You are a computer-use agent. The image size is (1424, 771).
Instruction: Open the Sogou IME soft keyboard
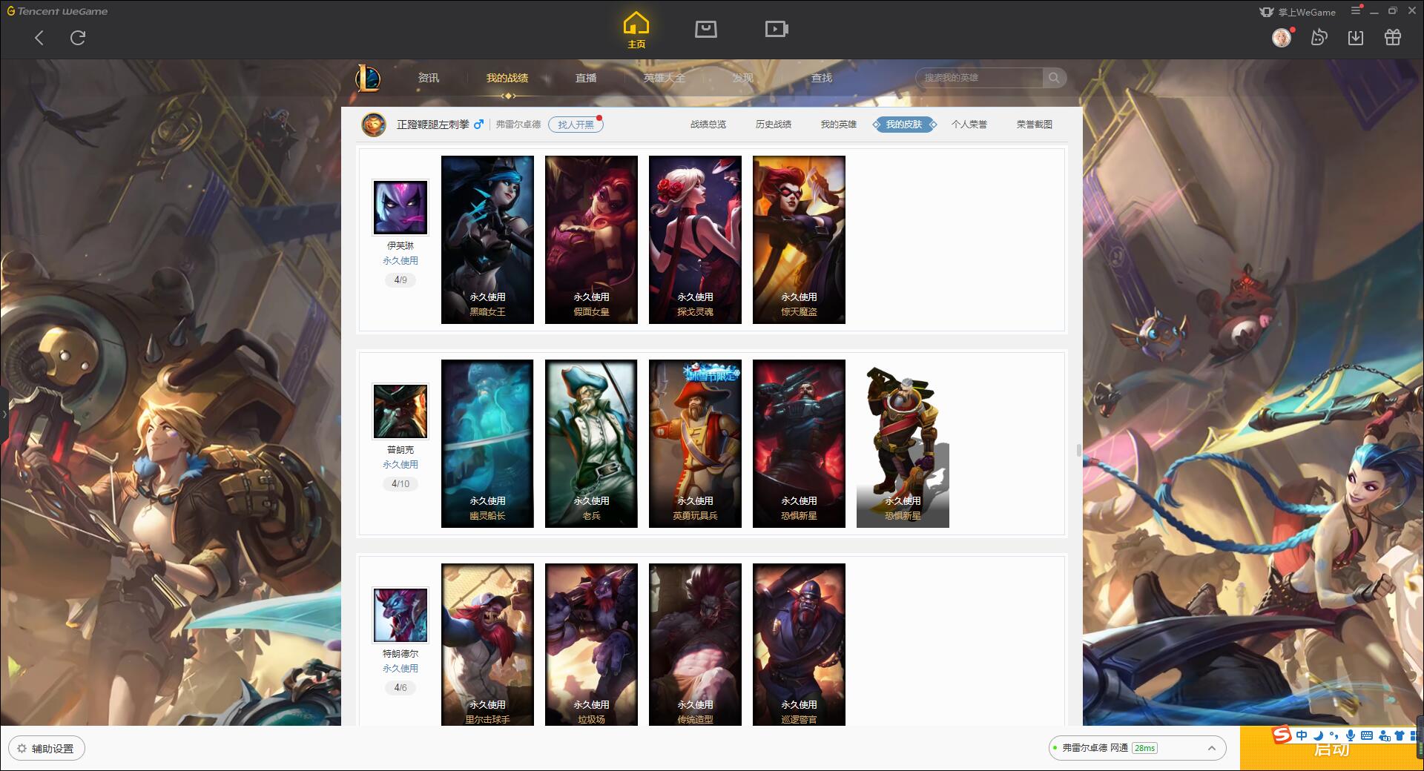click(1367, 735)
